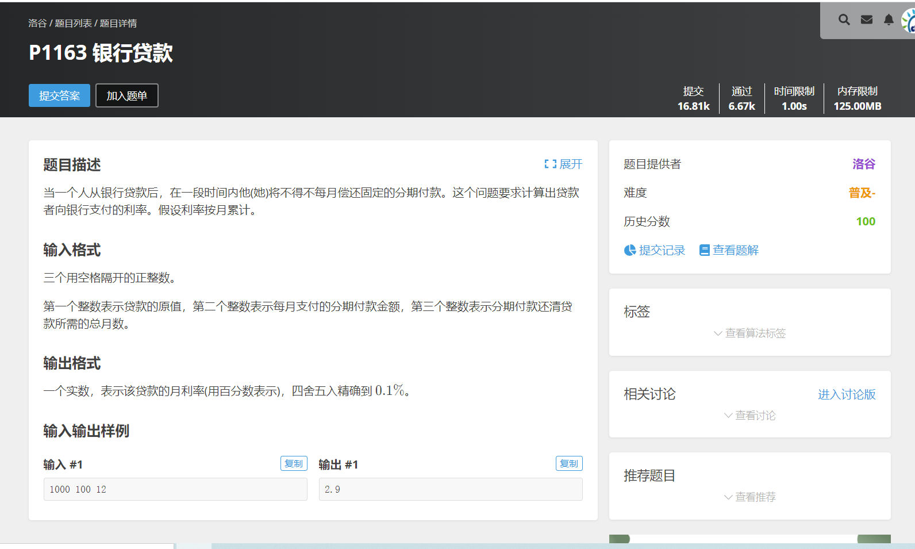Image resolution: width=915 pixels, height=549 pixels.
Task: Click the 输入格式 heading
Action: [72, 250]
